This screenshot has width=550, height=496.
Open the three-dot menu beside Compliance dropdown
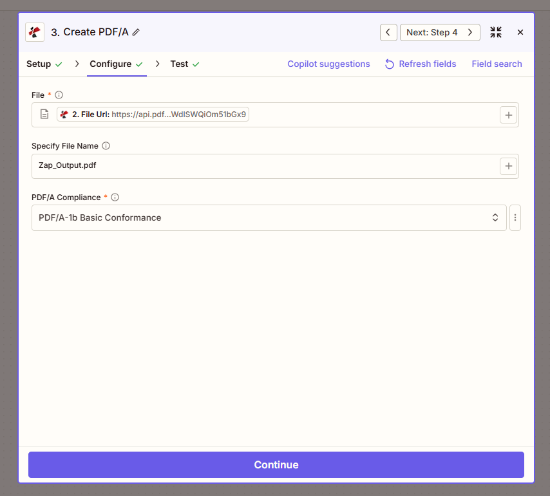coord(515,217)
